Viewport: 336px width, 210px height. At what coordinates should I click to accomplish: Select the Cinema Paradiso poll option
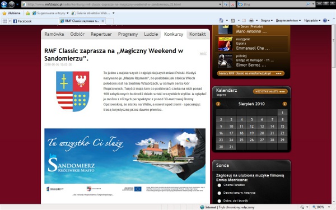coord(219,185)
